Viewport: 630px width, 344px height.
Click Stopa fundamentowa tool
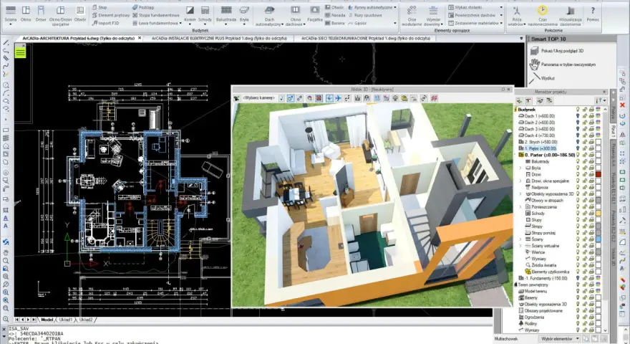coord(156,15)
